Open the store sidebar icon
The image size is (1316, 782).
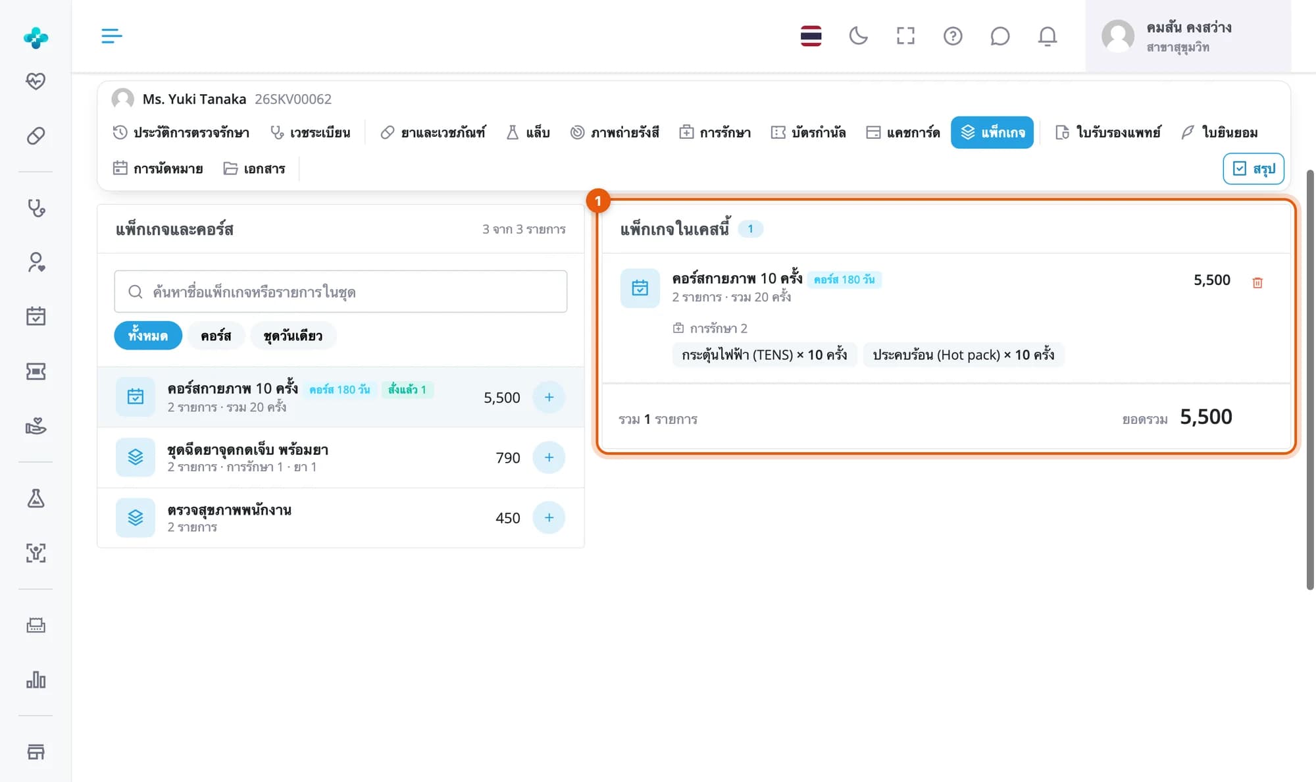coord(36,752)
